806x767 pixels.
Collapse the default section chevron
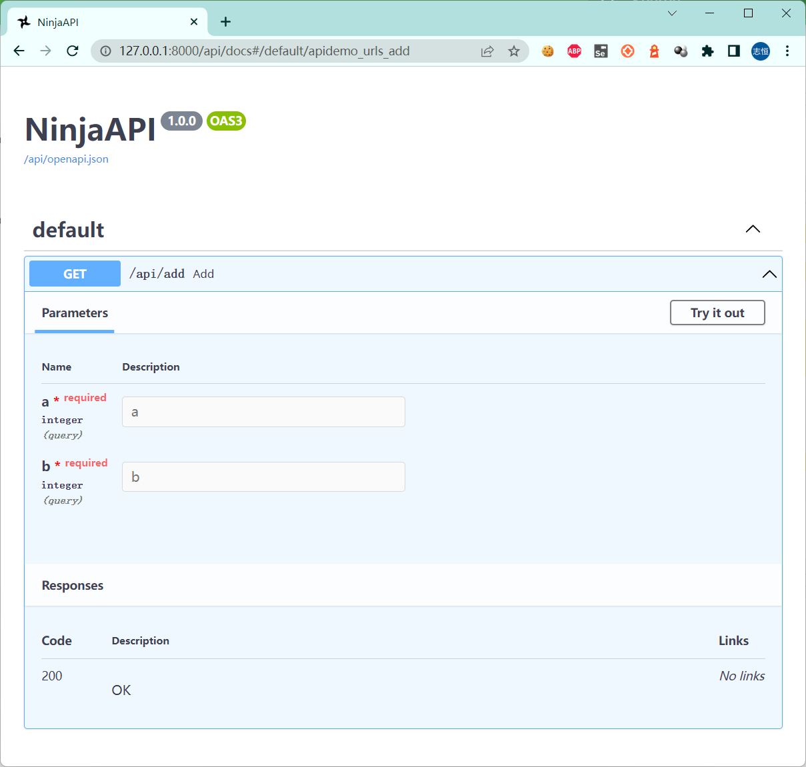(753, 229)
